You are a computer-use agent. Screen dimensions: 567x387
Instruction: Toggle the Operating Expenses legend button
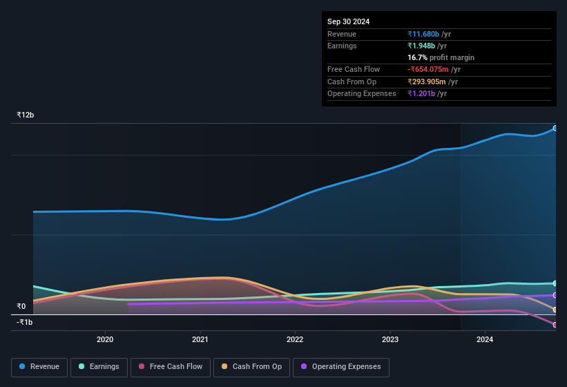341,367
